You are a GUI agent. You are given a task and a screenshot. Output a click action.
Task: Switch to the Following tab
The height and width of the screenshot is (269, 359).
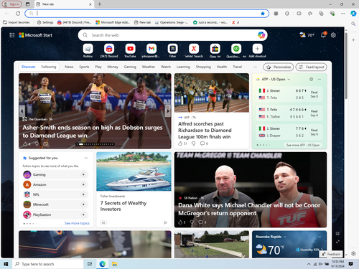(49, 67)
